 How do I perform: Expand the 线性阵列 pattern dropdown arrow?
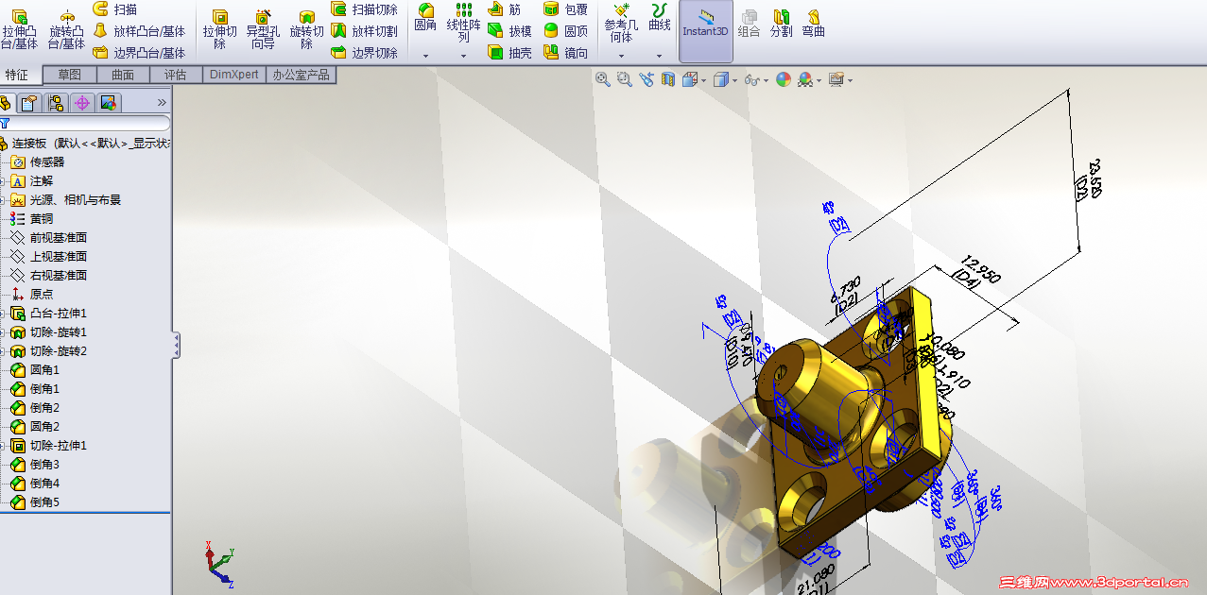pos(463,56)
